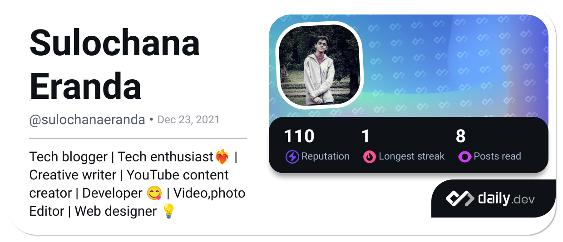Click the lightning bolt Reputation icon
Viewport: 563px width, 242px height.
(292, 157)
